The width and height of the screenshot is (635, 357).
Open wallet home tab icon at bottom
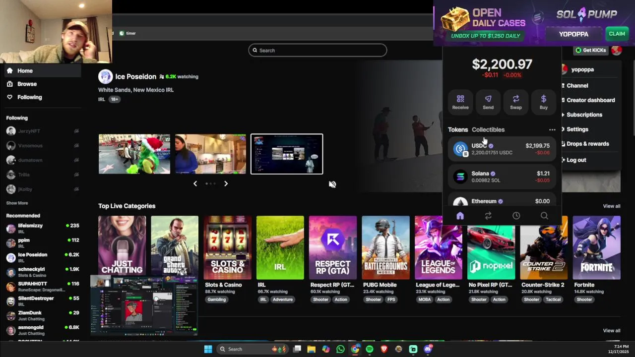[460, 216]
